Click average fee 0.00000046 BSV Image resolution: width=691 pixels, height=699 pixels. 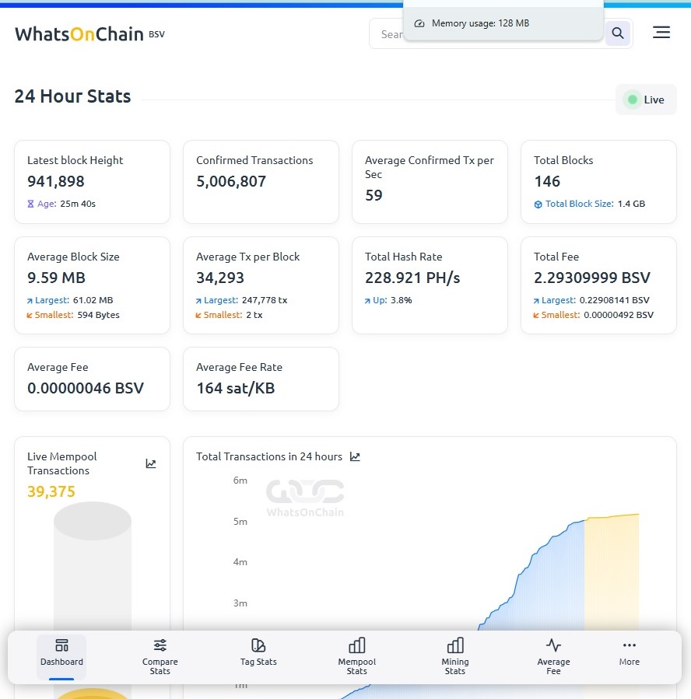tap(86, 388)
